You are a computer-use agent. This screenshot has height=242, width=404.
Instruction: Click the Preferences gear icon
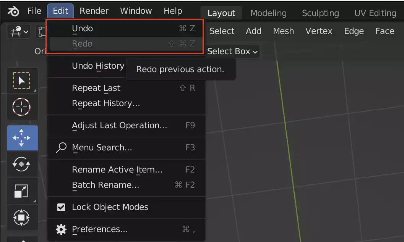pos(61,229)
